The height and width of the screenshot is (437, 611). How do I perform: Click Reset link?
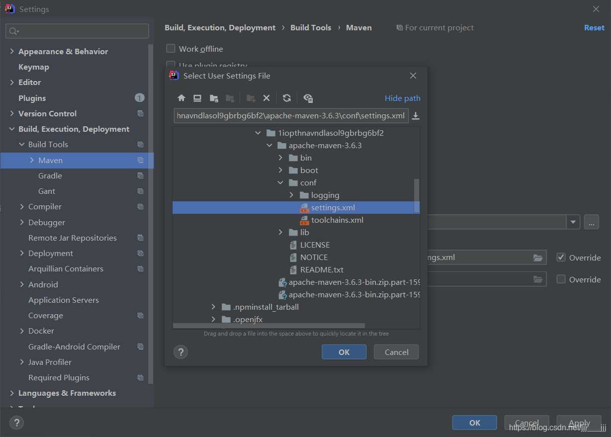[x=594, y=28]
